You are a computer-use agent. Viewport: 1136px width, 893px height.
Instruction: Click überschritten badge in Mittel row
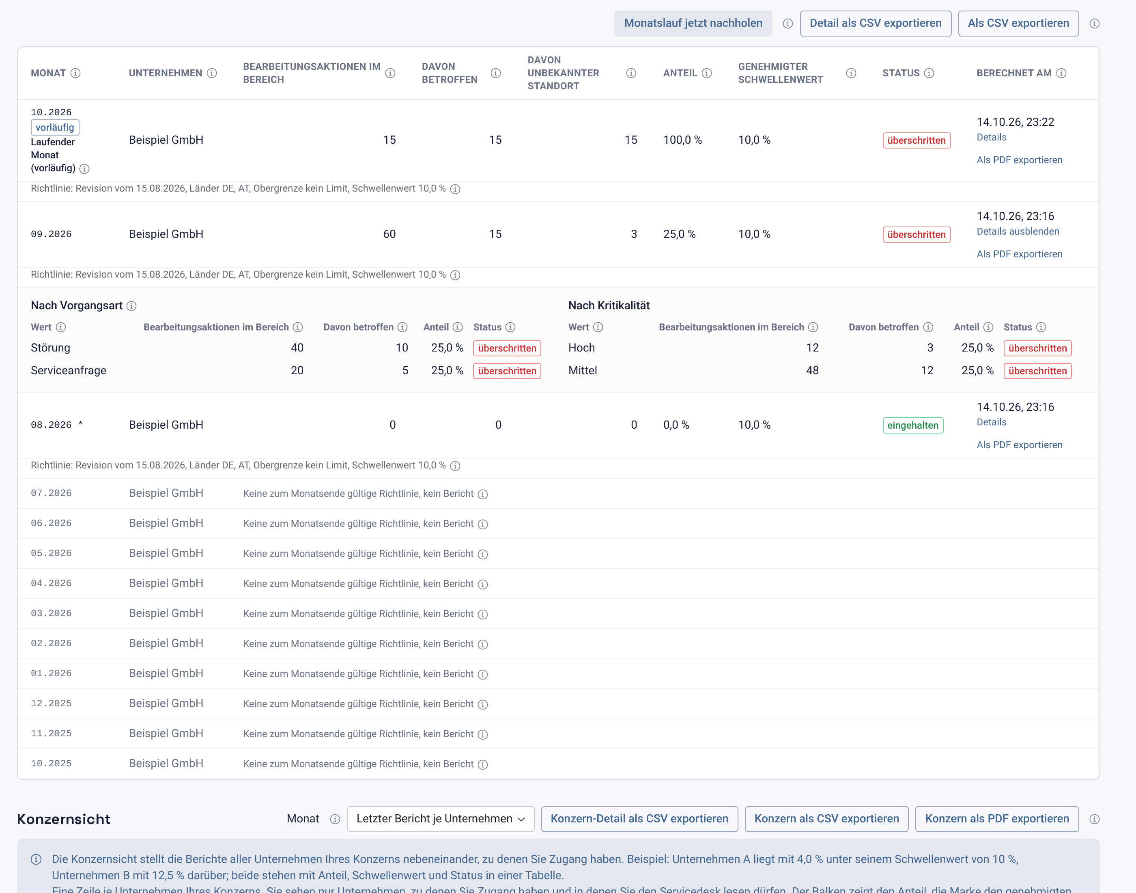(1037, 371)
